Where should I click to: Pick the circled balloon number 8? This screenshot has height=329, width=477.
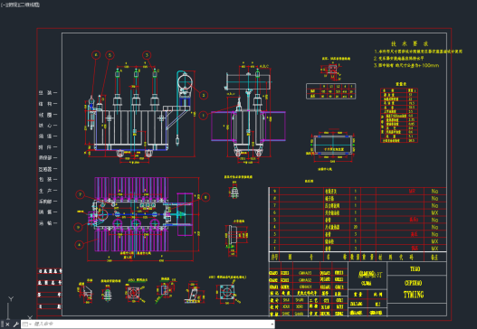point(205,197)
